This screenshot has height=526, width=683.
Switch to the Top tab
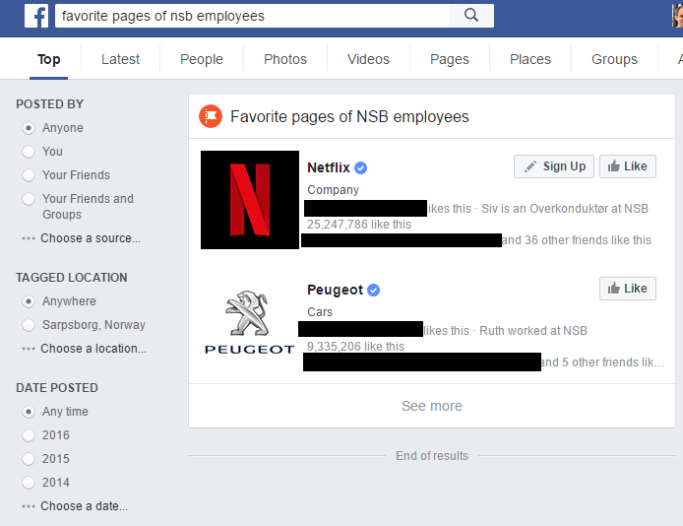coord(49,59)
